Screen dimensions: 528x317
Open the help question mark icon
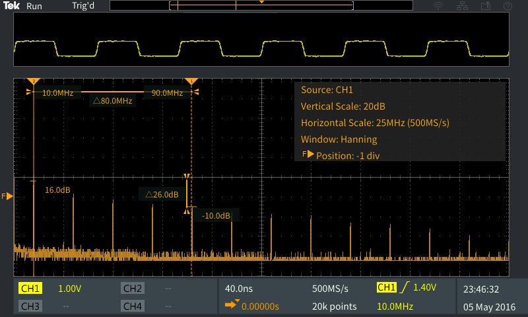click(508, 6)
